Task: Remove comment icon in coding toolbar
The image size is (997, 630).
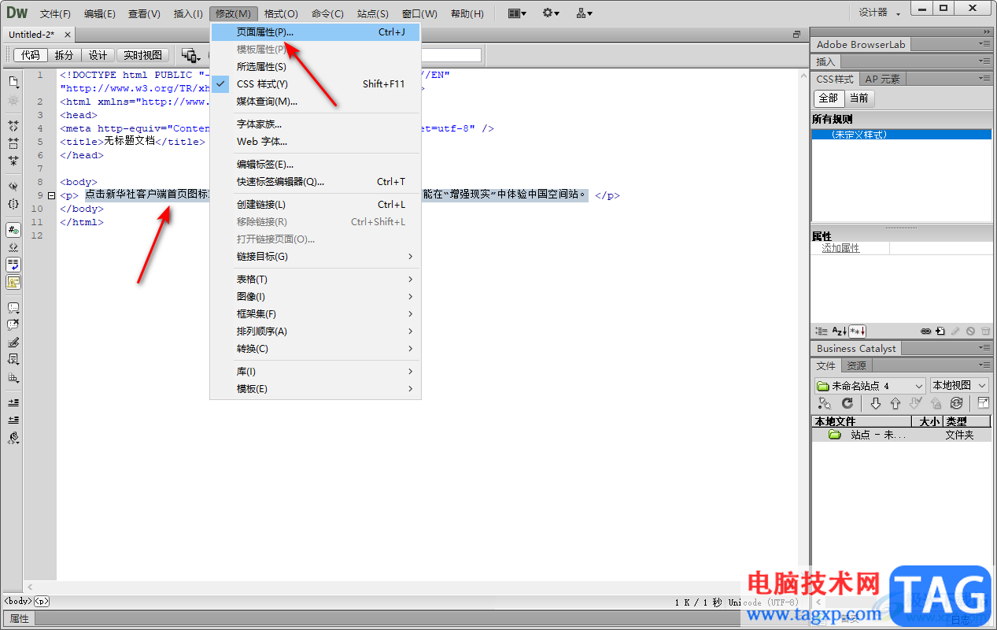Action: point(13,325)
